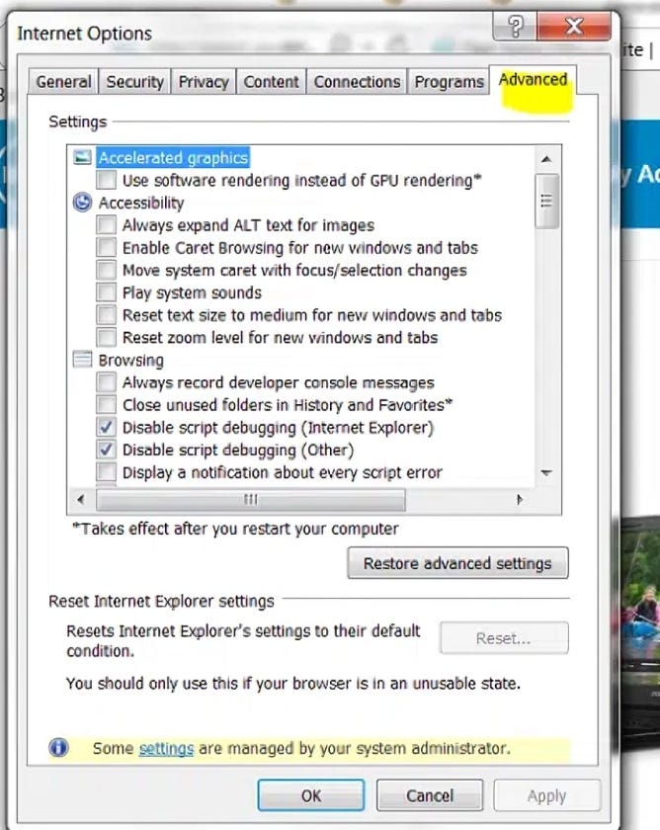Select the Advanced tab
The width and height of the screenshot is (660, 830).
point(533,79)
